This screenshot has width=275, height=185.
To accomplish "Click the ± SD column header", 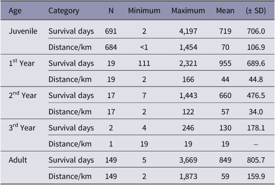I will point(256,11).
